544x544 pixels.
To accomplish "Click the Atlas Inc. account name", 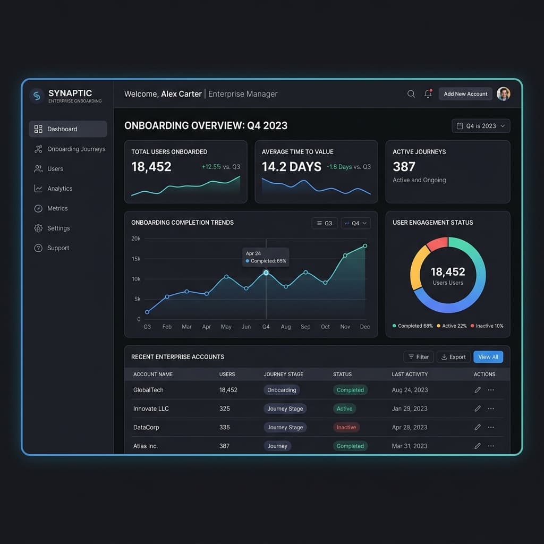I will [146, 446].
